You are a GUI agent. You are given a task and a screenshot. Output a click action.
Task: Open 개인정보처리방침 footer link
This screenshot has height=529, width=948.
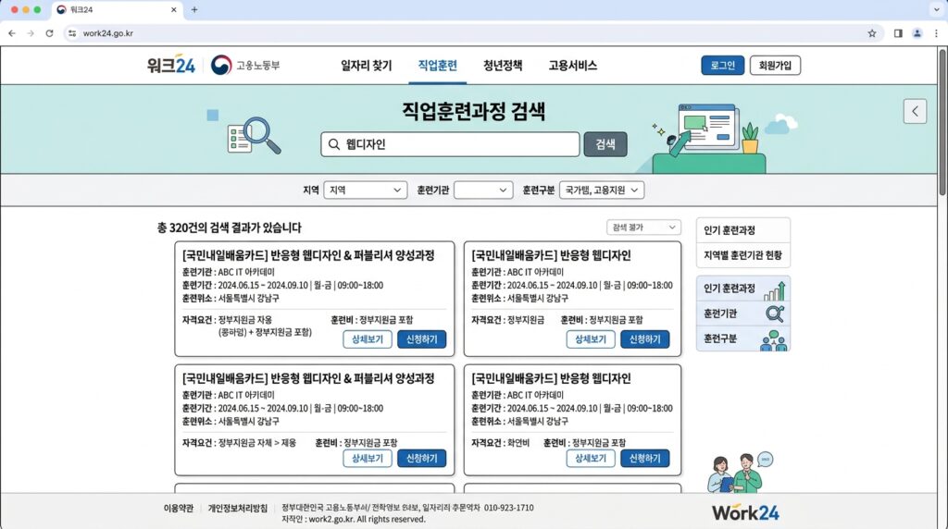pos(238,509)
